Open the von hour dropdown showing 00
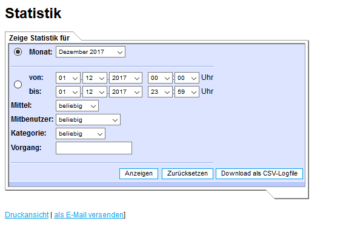 pyautogui.click(x=160, y=78)
